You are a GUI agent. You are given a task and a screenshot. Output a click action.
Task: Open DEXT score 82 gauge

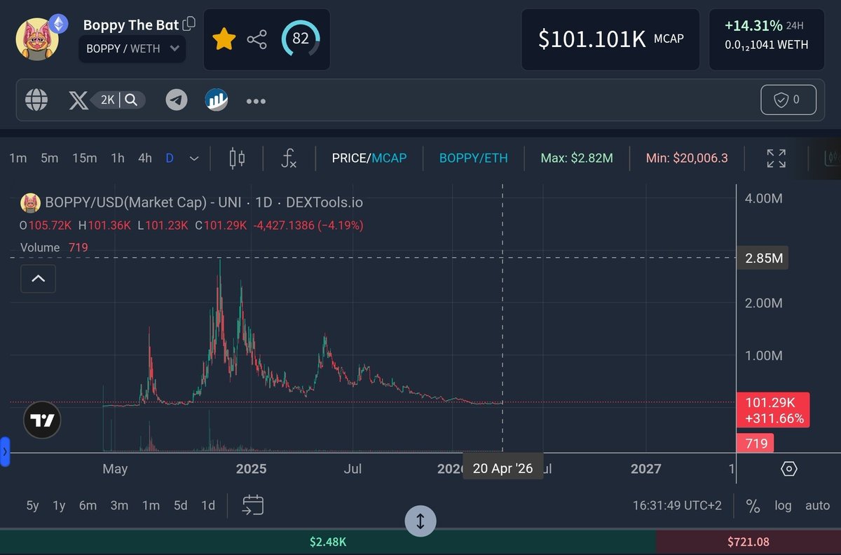click(301, 39)
